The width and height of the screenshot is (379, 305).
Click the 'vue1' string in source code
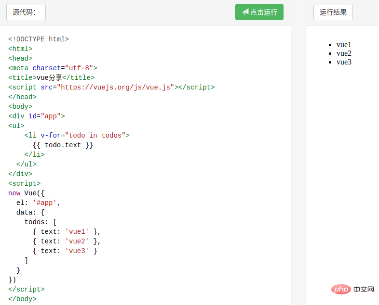pos(77,231)
